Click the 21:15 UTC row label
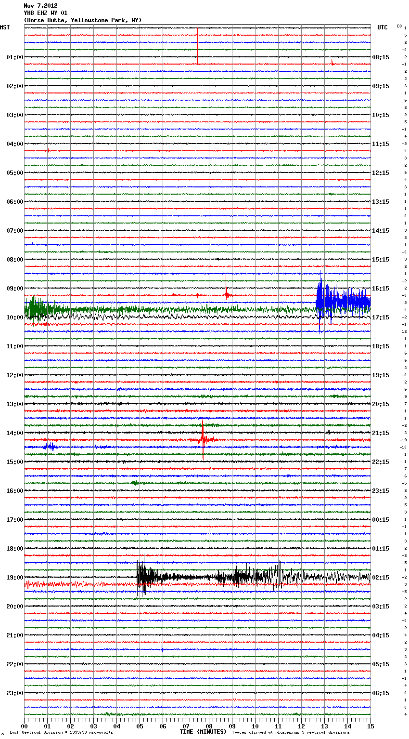Screen dimensions: 409x739 click(381, 433)
